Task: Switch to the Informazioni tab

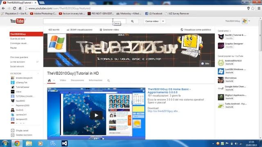Action: coord(95,80)
